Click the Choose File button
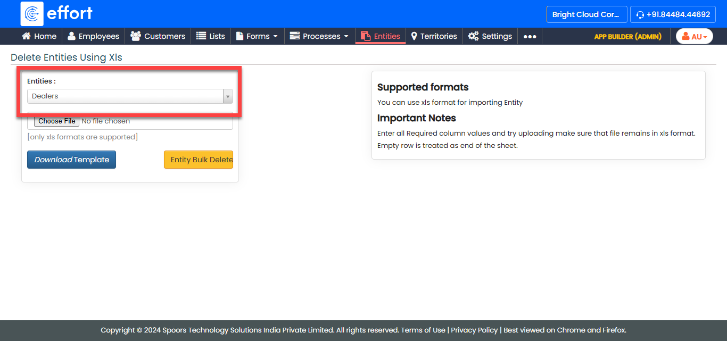The image size is (727, 341). [57, 121]
